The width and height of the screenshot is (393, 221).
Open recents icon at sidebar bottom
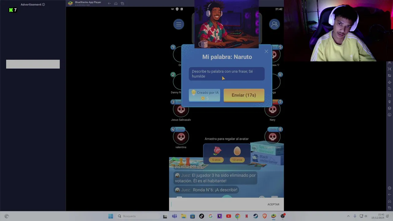[390, 208]
